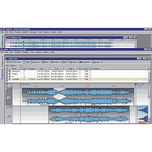The height and width of the screenshot is (152, 152).
Task: Open the Clips panel File menu
Action: pyautogui.click(x=7, y=66)
